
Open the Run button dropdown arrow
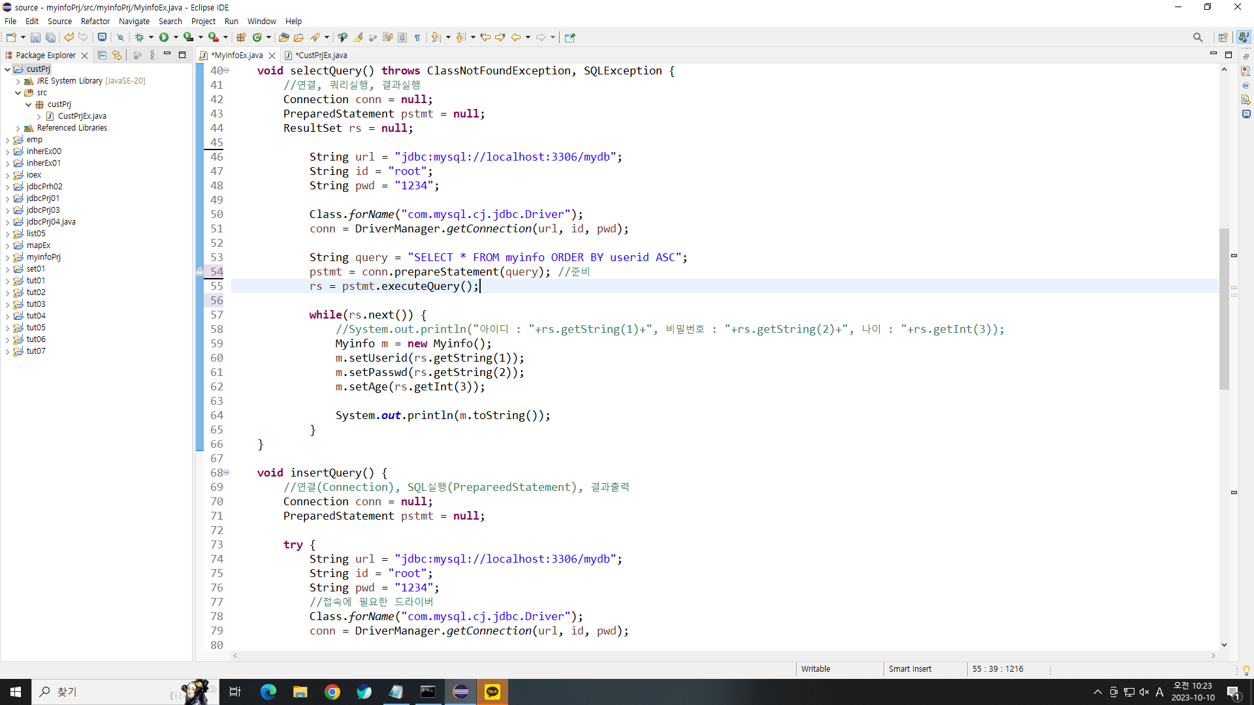pyautogui.click(x=176, y=38)
